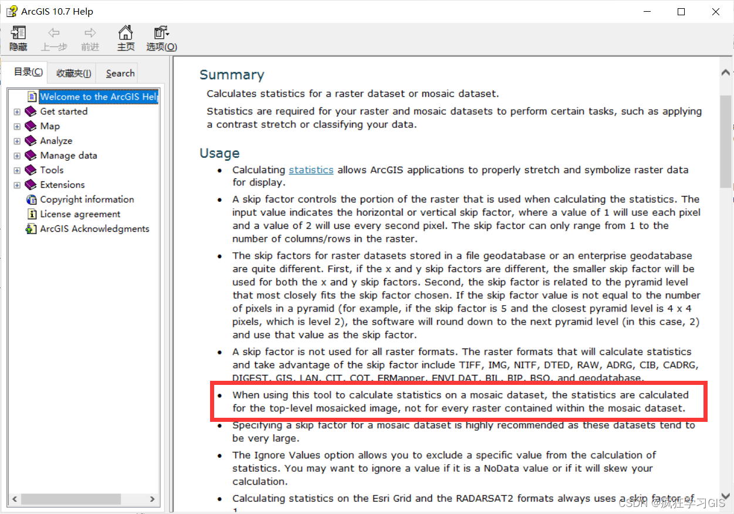Click the tree panel horizontal scrollbar right arrow
This screenshot has height=514, width=734.
(x=152, y=499)
